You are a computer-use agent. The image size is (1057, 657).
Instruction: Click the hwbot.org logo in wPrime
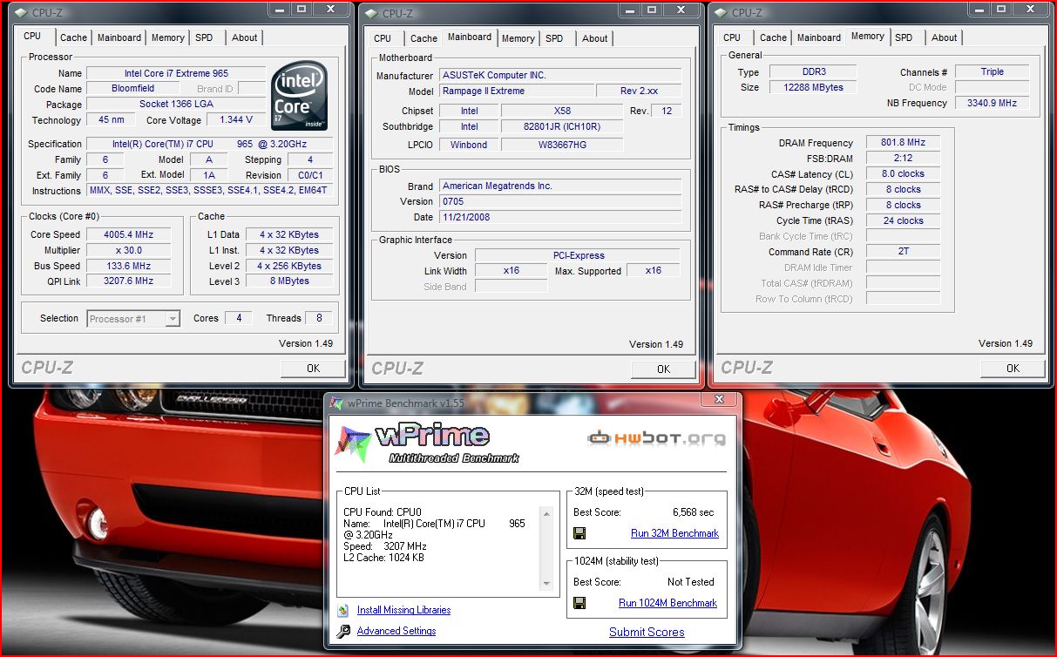(x=657, y=438)
